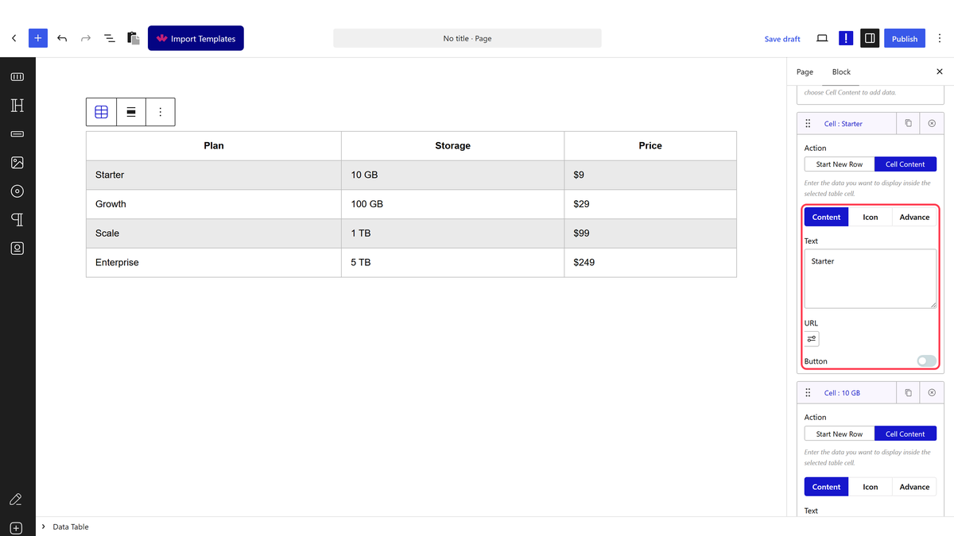Open the document overview list view
The image size is (954, 536).
(110, 38)
